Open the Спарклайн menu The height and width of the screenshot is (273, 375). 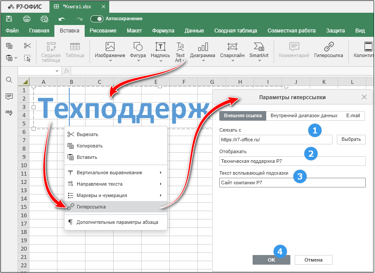(232, 52)
